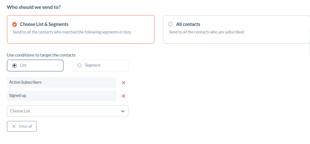This screenshot has height=144, width=310.
Task: Select the Segment radio button
Action: pyautogui.click(x=79, y=65)
